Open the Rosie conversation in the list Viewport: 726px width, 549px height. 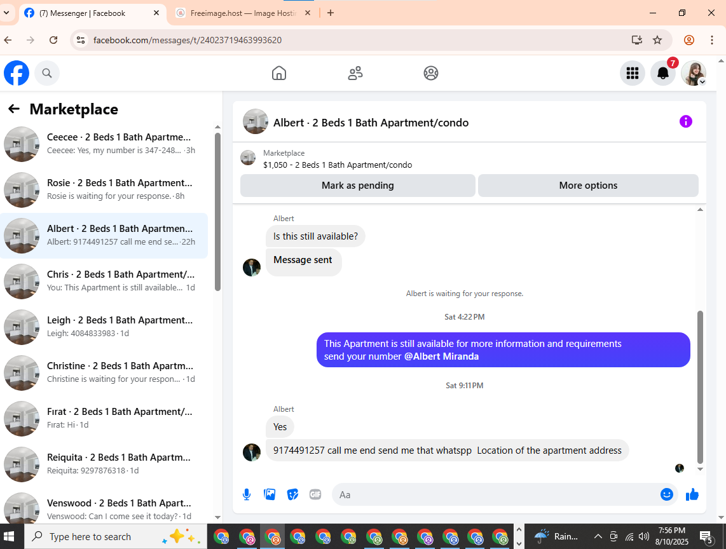point(104,190)
